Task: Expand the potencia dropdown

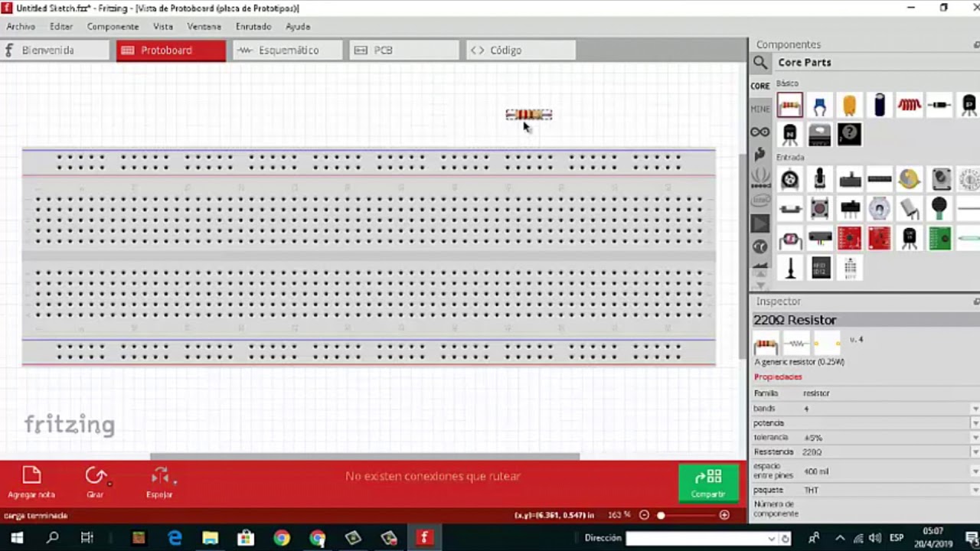Action: point(975,423)
